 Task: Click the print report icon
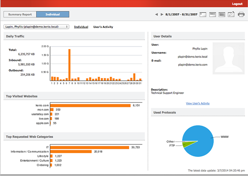click(241, 14)
